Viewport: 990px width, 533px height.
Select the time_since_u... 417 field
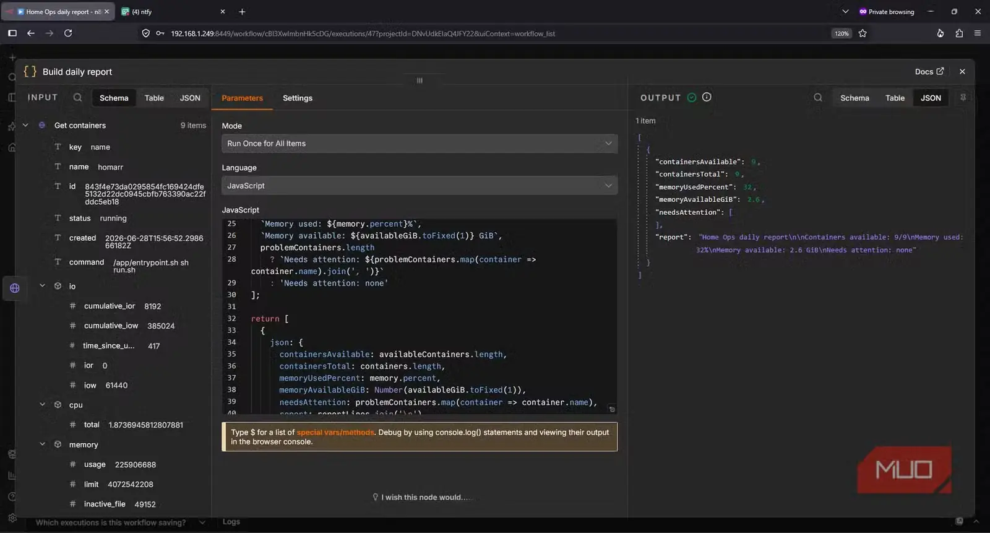coord(114,345)
